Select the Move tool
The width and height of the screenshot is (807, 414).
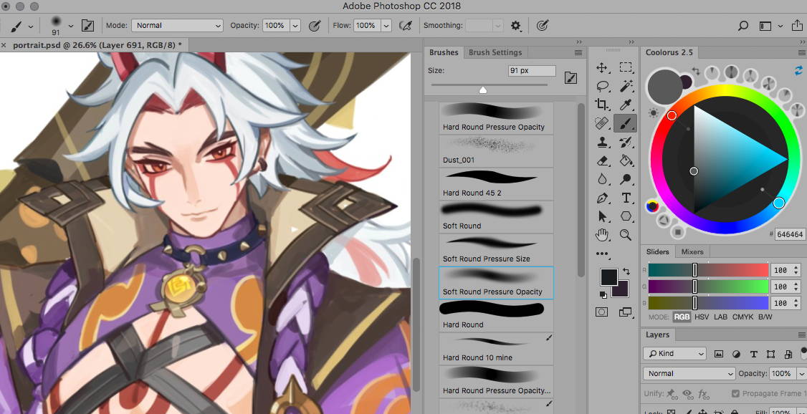point(601,67)
